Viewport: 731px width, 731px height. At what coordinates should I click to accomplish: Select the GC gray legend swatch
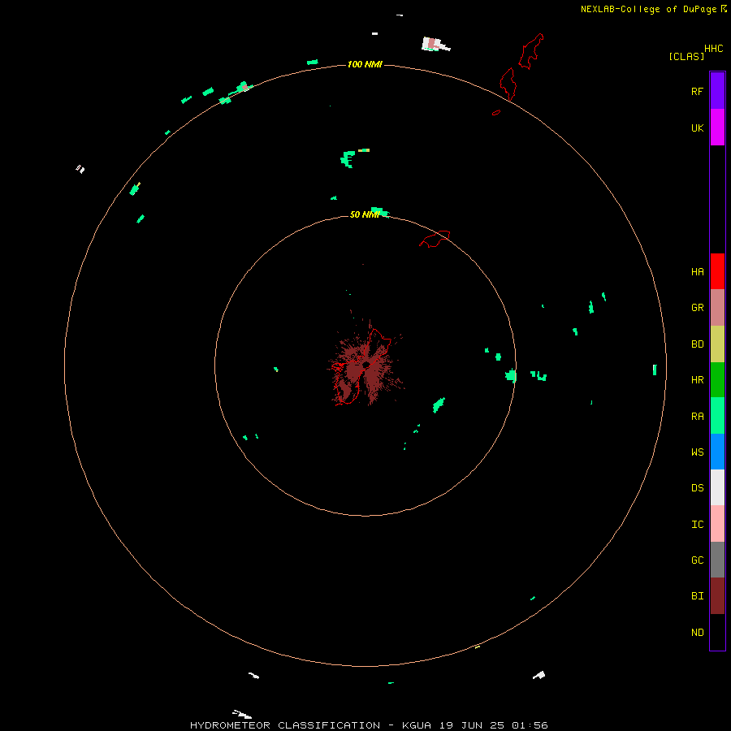(717, 560)
